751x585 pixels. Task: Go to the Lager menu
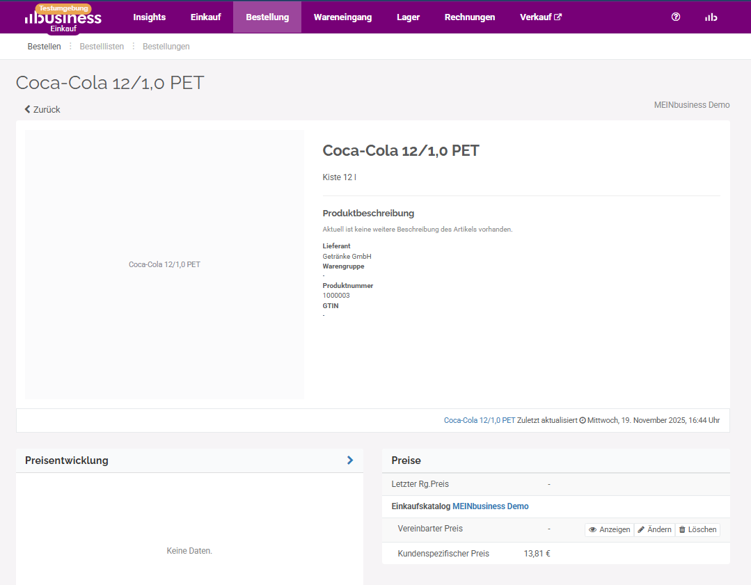[408, 17]
